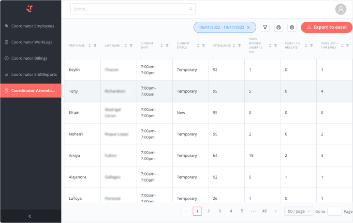Jump to last page 48
The image size is (353, 223).
click(264, 211)
